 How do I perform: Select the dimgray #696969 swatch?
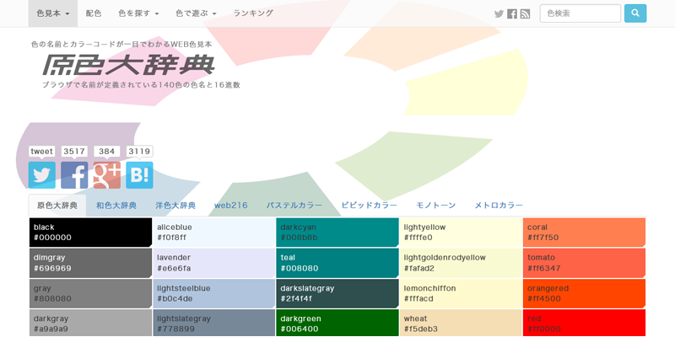click(x=90, y=263)
